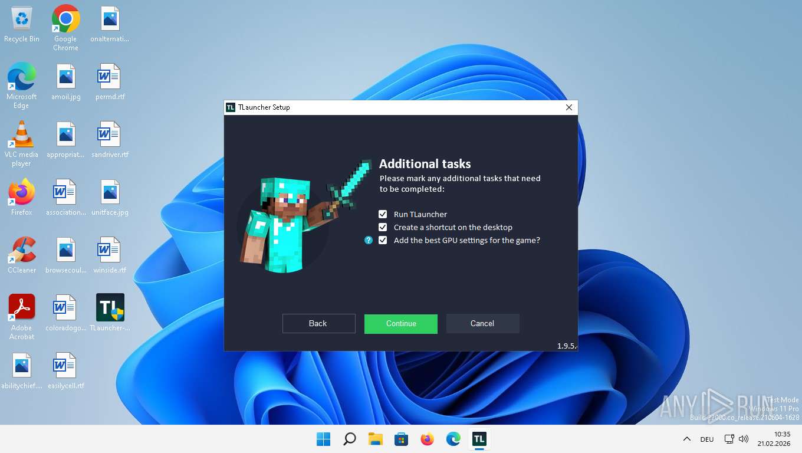802x453 pixels.
Task: Open the Windows Start menu
Action: (x=323, y=439)
